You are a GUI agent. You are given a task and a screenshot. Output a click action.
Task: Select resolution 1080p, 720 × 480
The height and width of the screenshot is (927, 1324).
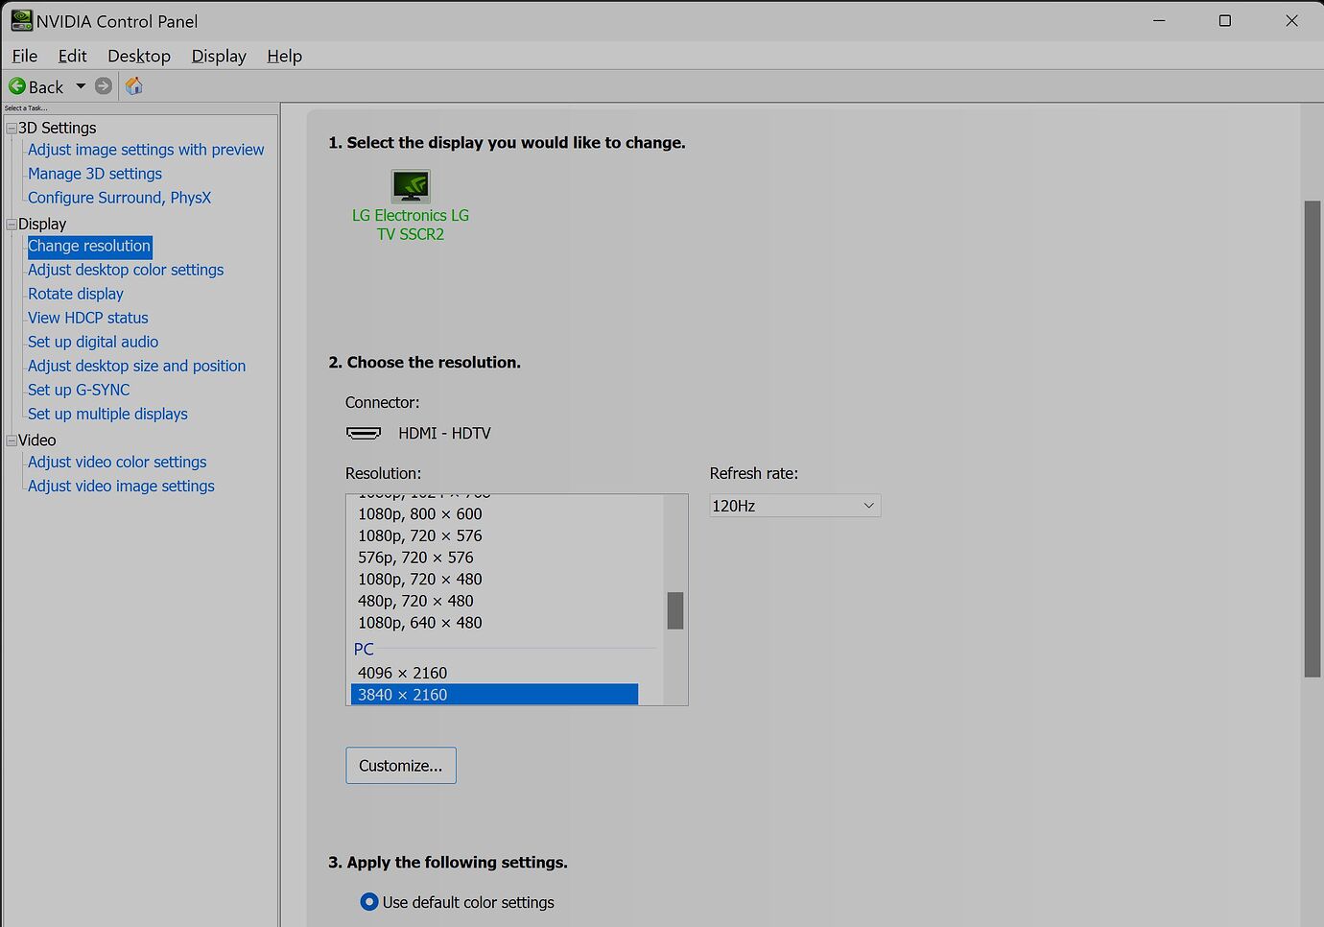tap(419, 579)
